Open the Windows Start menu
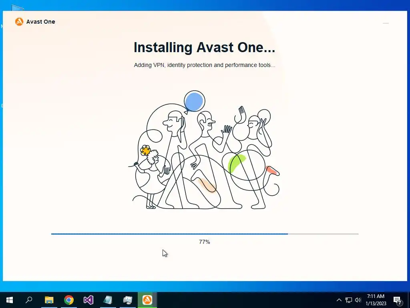The height and width of the screenshot is (308, 410). tap(10, 300)
